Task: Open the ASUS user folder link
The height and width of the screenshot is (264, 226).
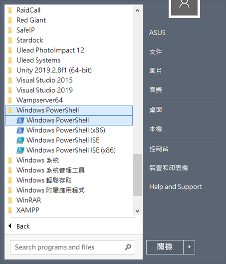Action: coord(157,32)
